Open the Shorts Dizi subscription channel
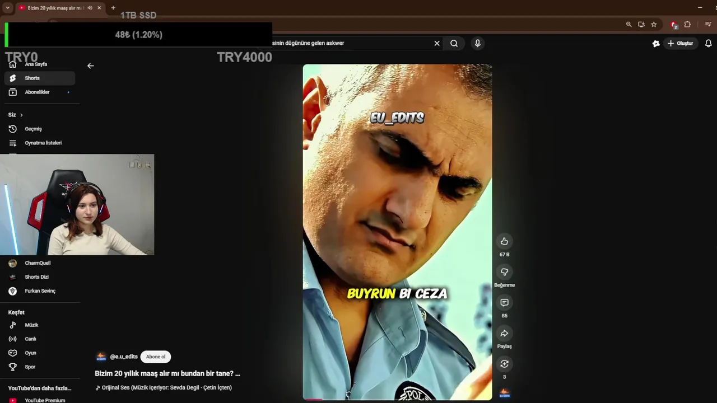717x403 pixels. 39,277
